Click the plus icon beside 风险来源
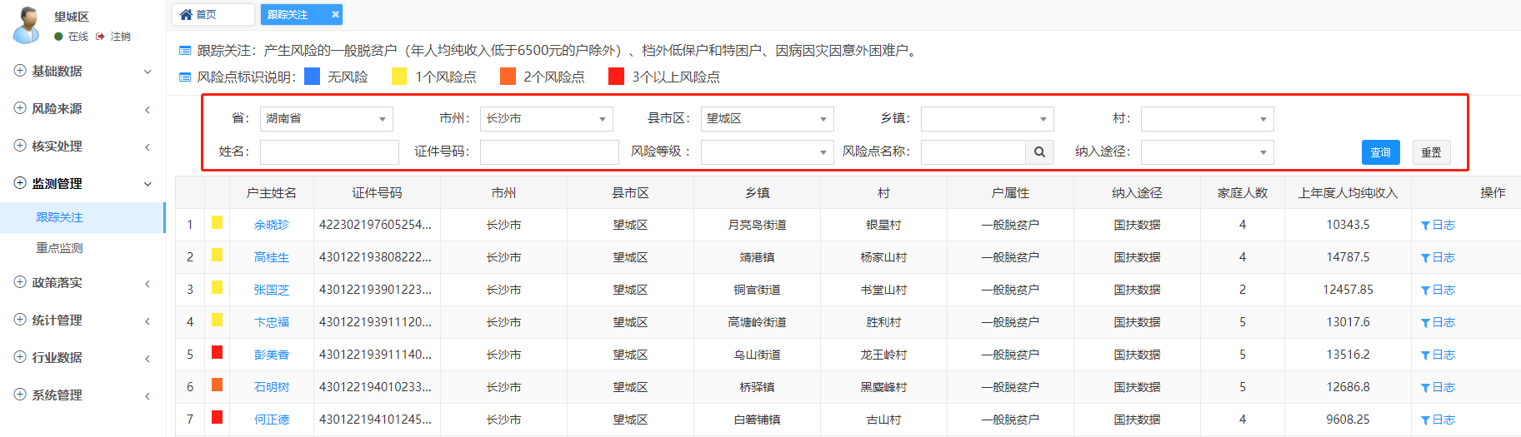 click(20, 108)
